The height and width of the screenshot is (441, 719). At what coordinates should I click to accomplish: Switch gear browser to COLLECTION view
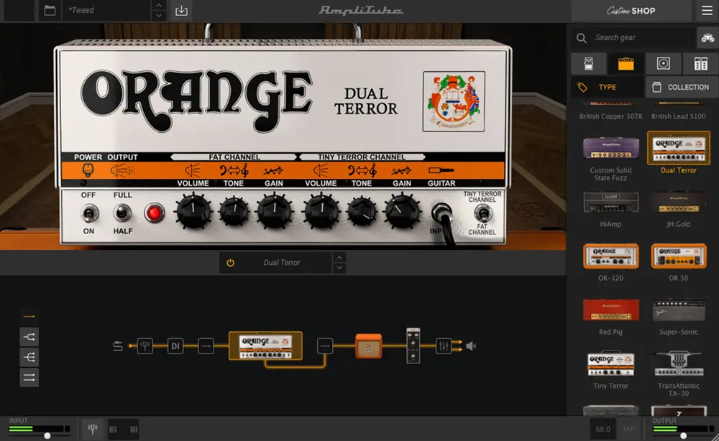tap(682, 87)
